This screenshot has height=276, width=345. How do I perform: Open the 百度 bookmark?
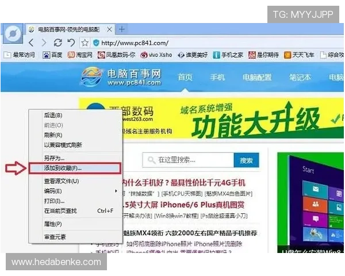(x=52, y=55)
